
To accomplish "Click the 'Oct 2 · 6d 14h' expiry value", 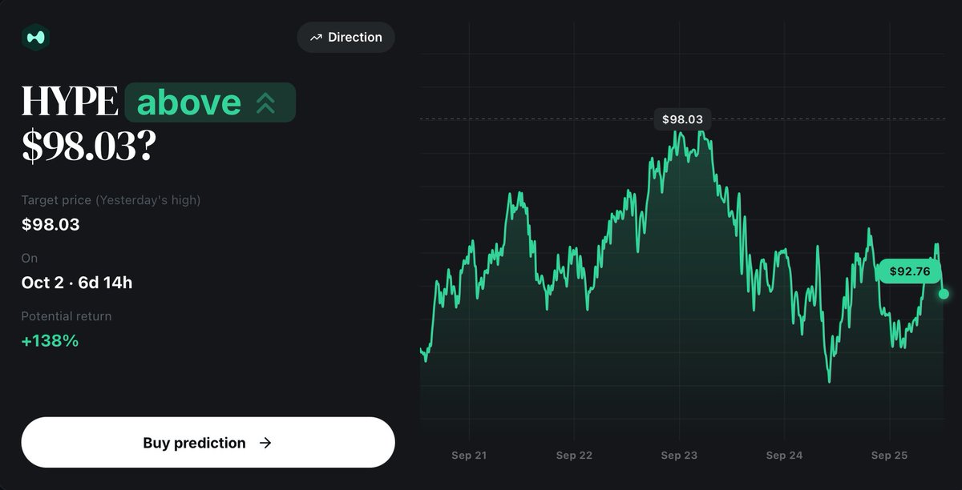I will [x=77, y=283].
